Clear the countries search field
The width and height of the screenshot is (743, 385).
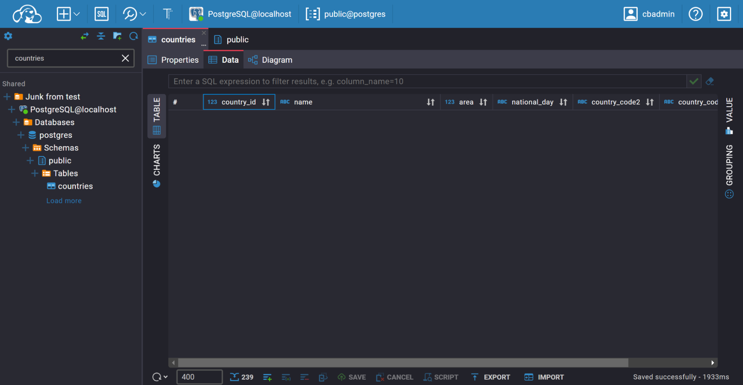[125, 58]
